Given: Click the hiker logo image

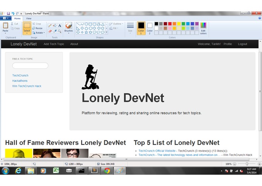Looking at the screenshot, I should click(90, 77).
